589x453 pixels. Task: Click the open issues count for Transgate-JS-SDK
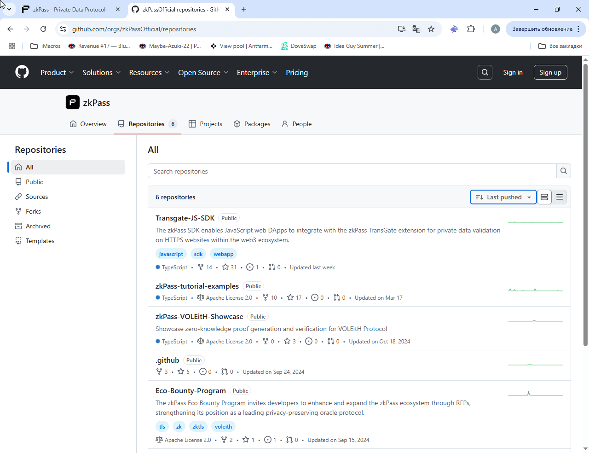point(252,267)
